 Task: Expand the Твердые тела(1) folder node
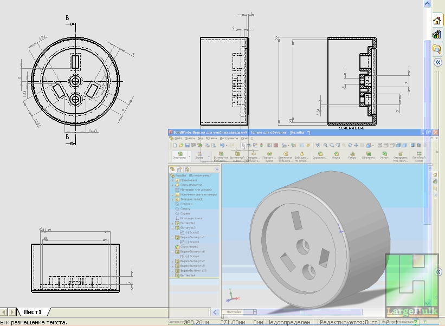point(172,199)
